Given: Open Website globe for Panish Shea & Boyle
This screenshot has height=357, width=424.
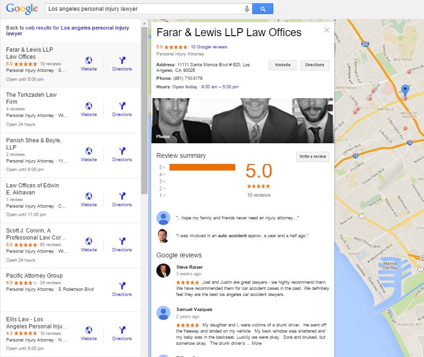Looking at the screenshot, I should (x=89, y=151).
